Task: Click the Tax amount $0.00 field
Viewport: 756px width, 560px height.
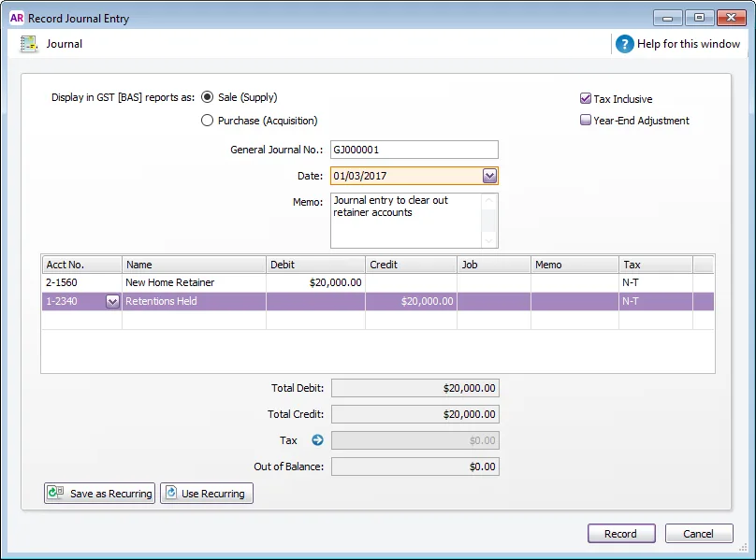Action: point(415,440)
